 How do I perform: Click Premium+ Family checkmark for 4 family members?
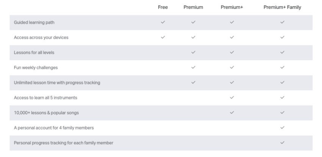pos(282,128)
